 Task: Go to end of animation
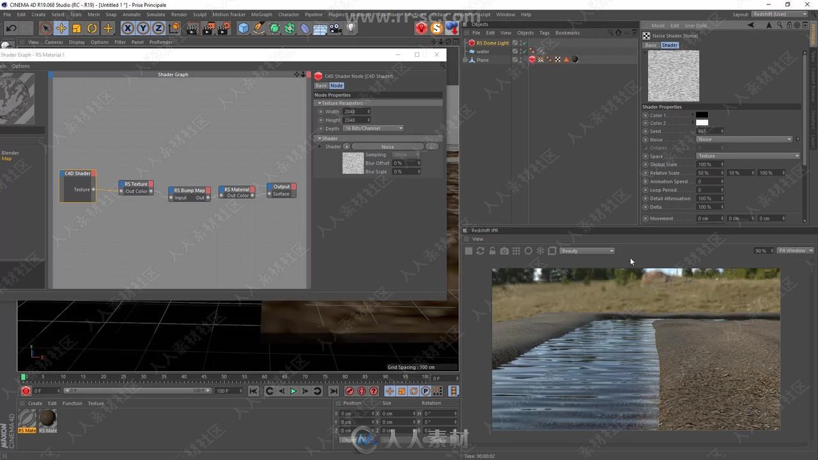(x=334, y=391)
